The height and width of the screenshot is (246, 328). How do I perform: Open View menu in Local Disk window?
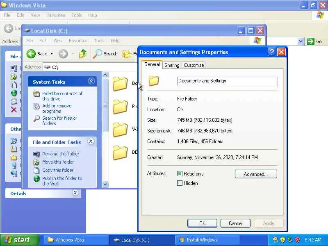point(58,41)
